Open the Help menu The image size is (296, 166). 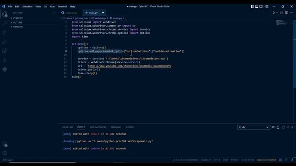73,6
